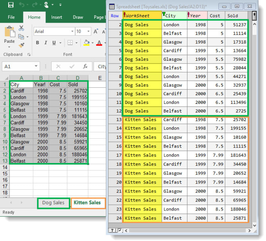Screen dimensions: 266x241
Task: Click the Borders icon
Action: click(x=70, y=43)
